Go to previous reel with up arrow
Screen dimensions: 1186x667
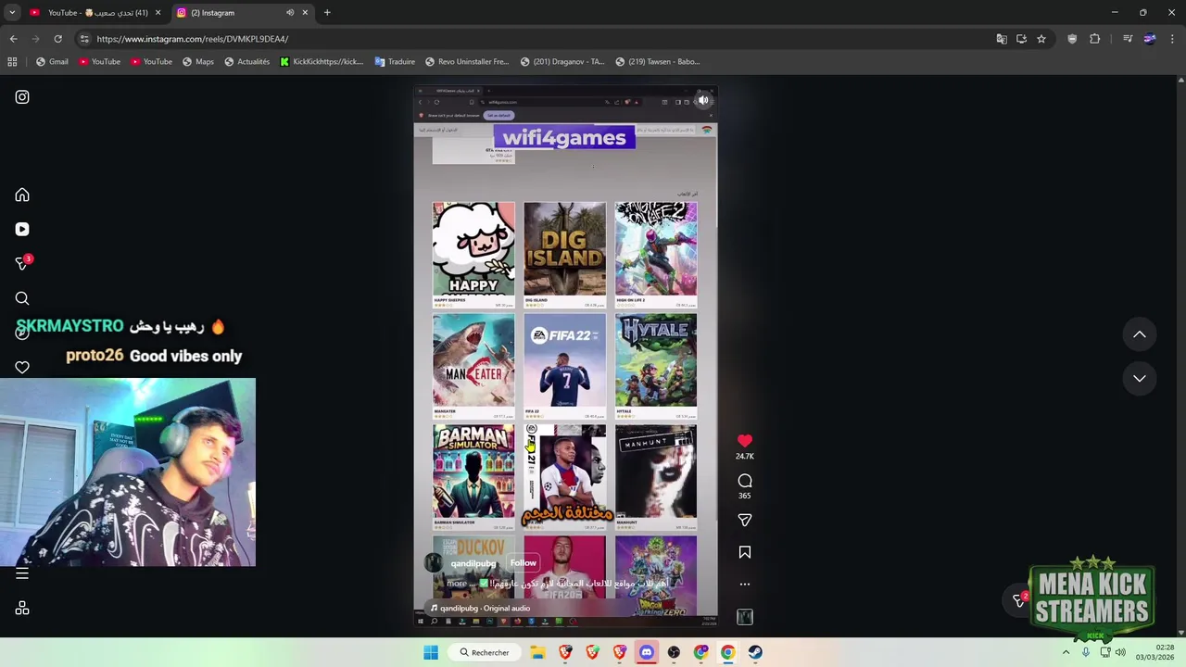coord(1140,334)
